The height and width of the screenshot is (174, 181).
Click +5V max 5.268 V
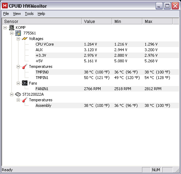tap(151, 61)
